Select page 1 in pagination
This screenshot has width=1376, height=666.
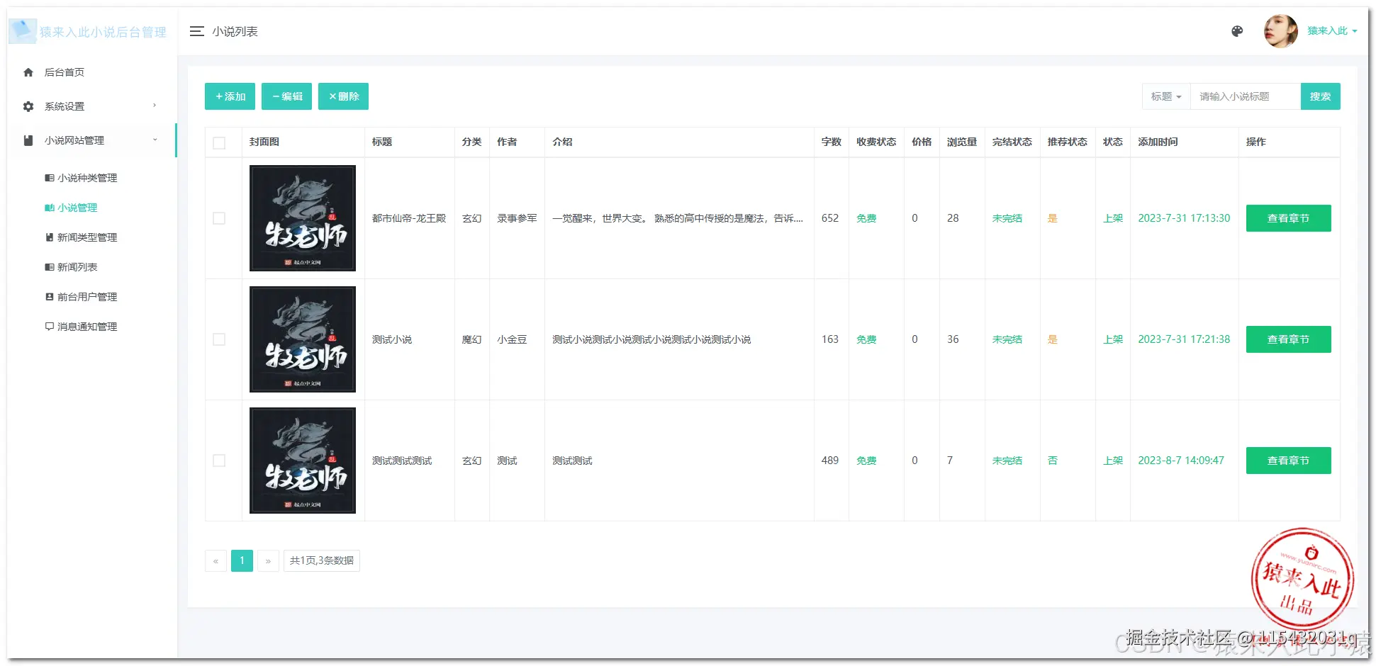tap(242, 560)
